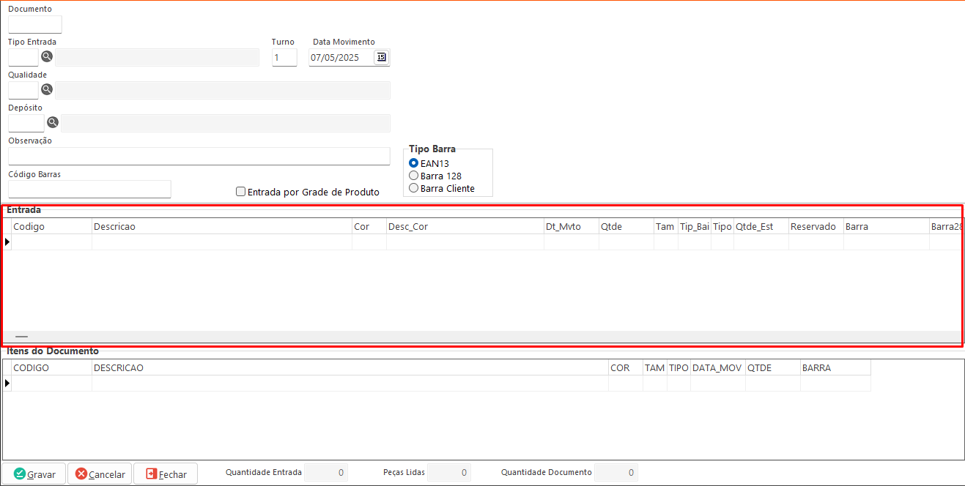
Task: Click the Fechar button
Action: pos(166,474)
